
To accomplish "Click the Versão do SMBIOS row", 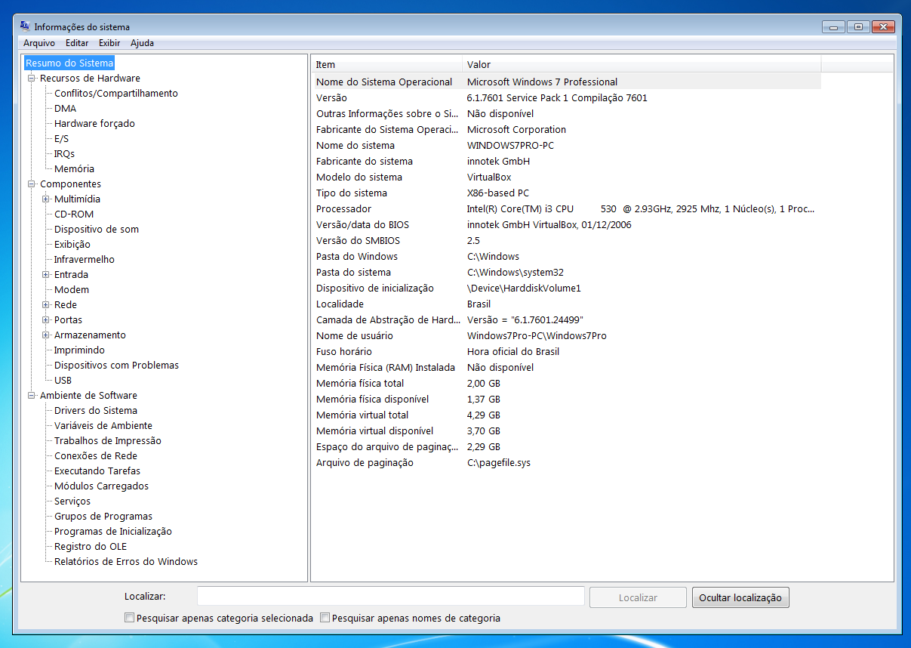I will [x=567, y=240].
